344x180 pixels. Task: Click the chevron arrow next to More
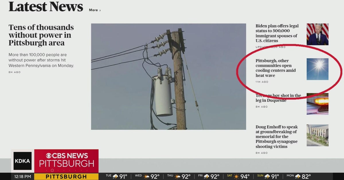tap(100, 10)
